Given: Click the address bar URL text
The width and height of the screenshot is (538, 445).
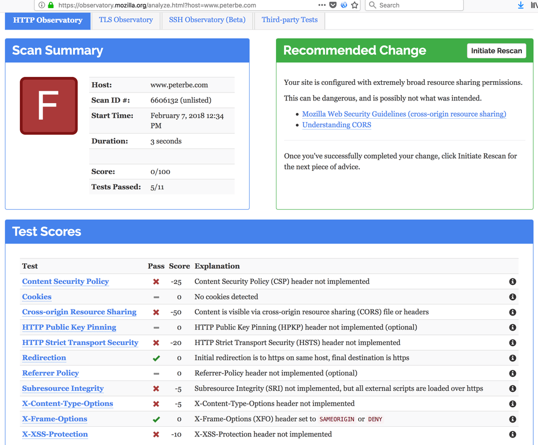Looking at the screenshot, I should (156, 5).
